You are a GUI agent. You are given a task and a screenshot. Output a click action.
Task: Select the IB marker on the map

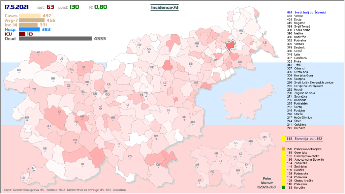click(82, 164)
